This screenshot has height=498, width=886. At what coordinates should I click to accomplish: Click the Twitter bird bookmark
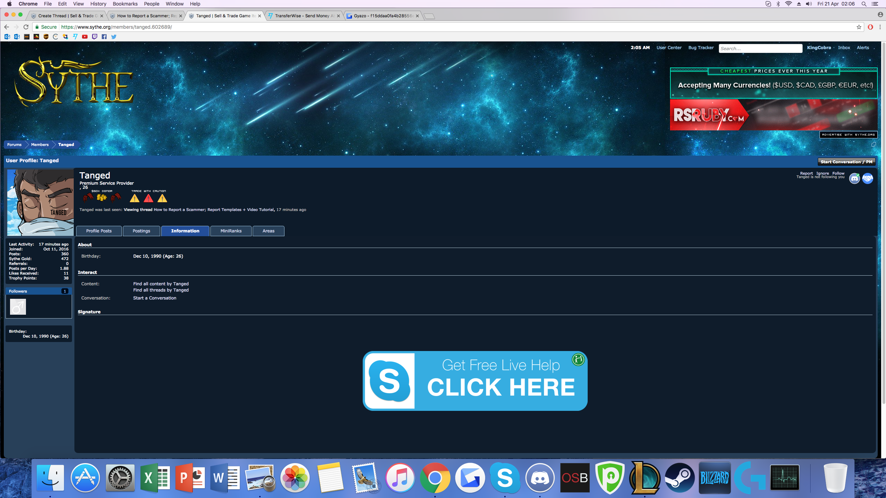[114, 37]
